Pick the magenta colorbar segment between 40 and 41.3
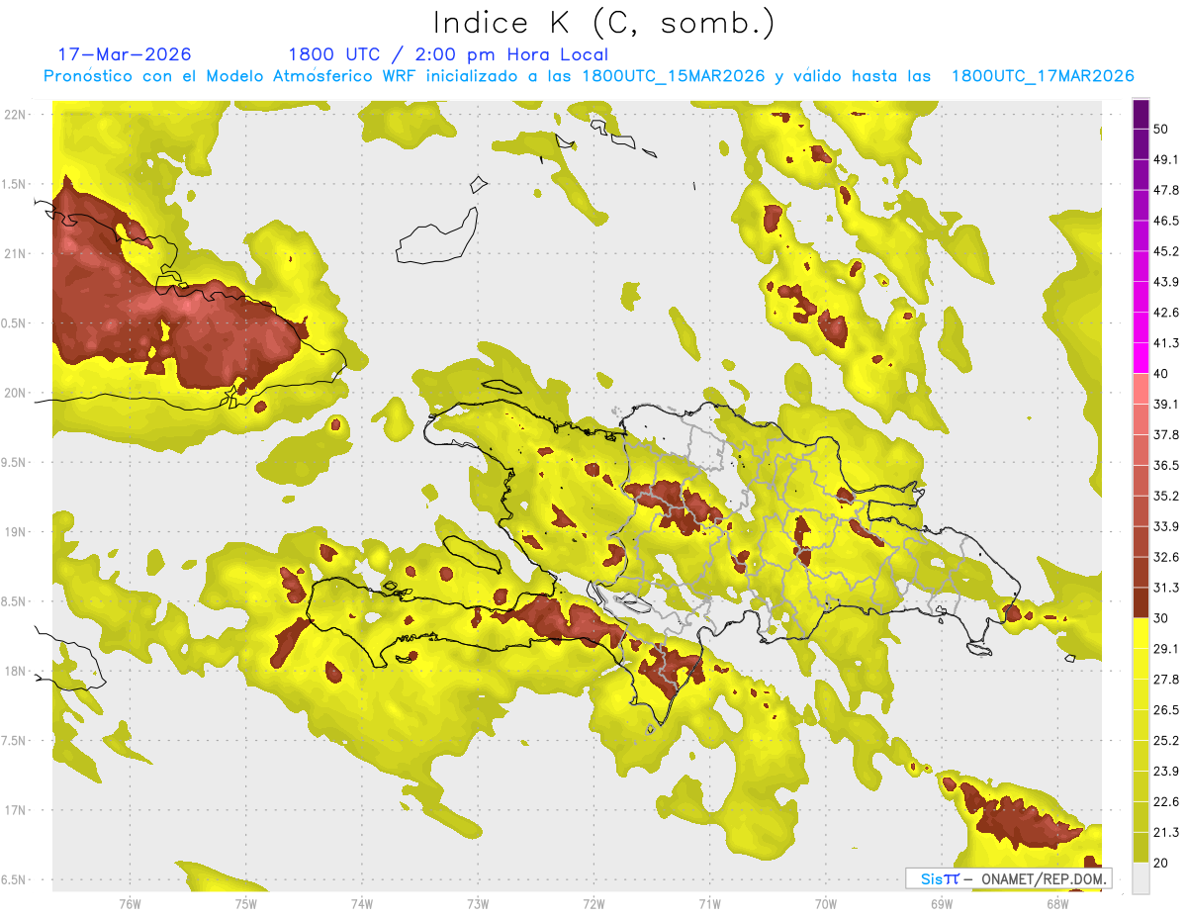This screenshot has width=1187, height=917. 1141,357
